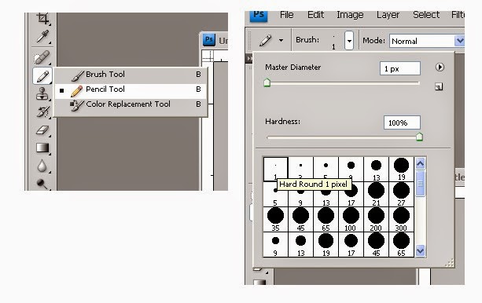Select the Dodge tool
482x303 pixels.
click(42, 184)
